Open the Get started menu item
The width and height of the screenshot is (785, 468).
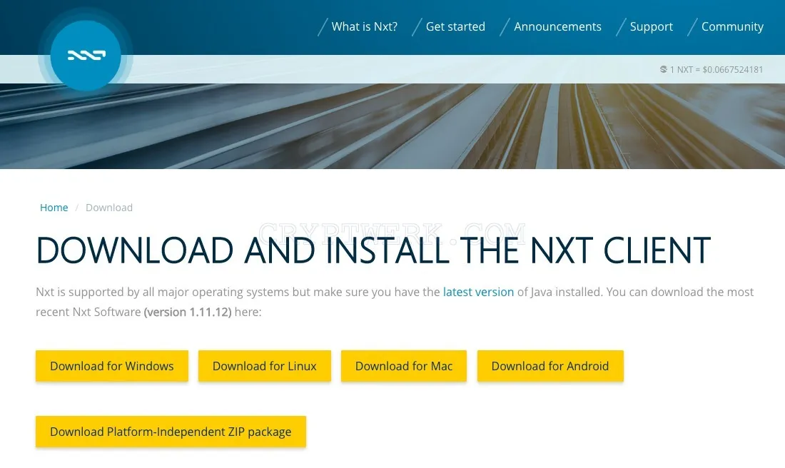[x=455, y=26]
